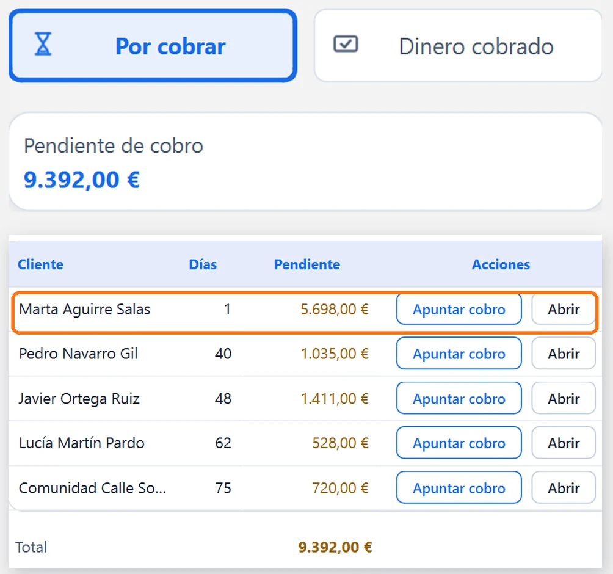Click the 9.392,00 € footer total amount
Image resolution: width=613 pixels, height=574 pixels.
click(x=335, y=547)
